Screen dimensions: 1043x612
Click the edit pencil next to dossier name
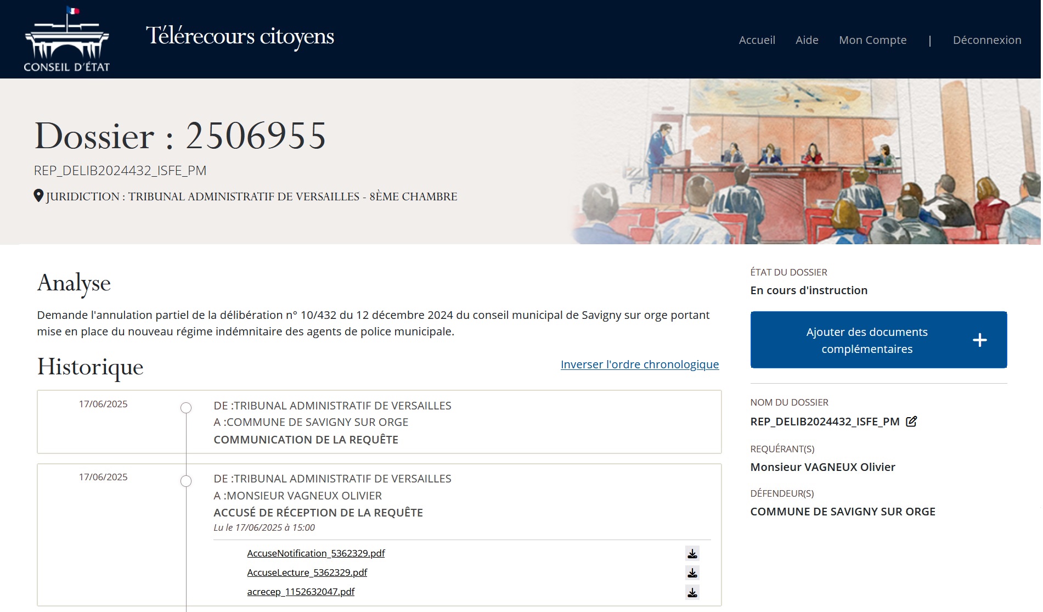pos(911,422)
